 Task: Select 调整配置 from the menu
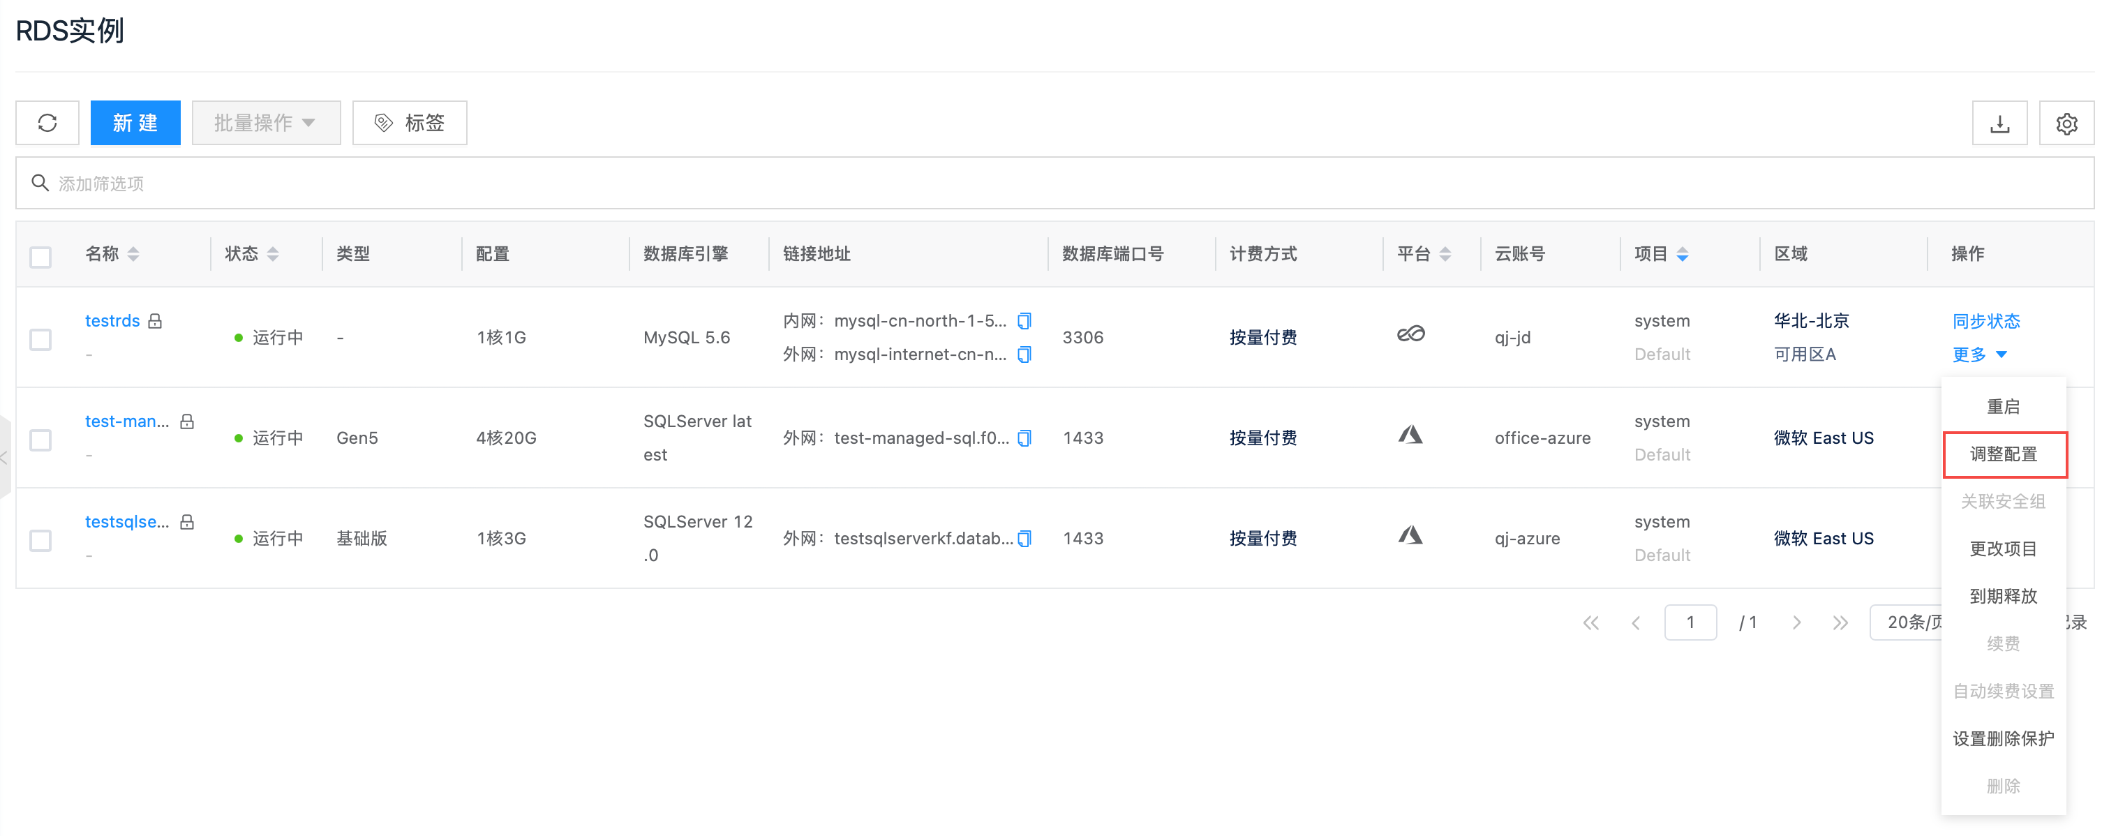pos(2004,454)
